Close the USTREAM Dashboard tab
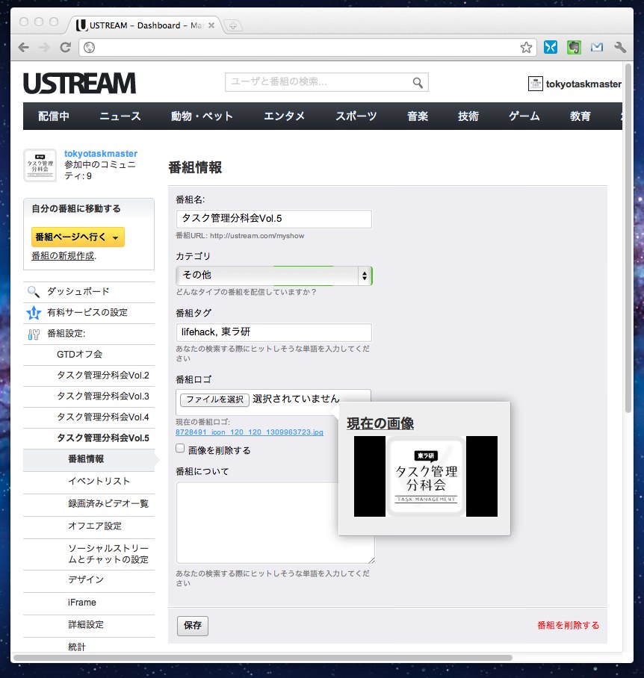 211,25
